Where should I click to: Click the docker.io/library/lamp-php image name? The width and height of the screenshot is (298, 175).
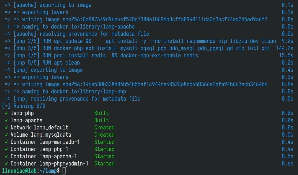pos(88,91)
